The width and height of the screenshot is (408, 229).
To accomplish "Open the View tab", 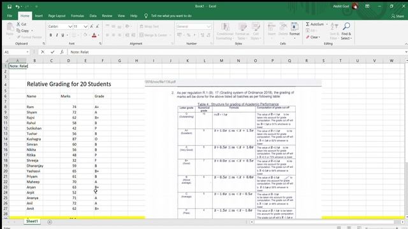I will tap(121, 16).
